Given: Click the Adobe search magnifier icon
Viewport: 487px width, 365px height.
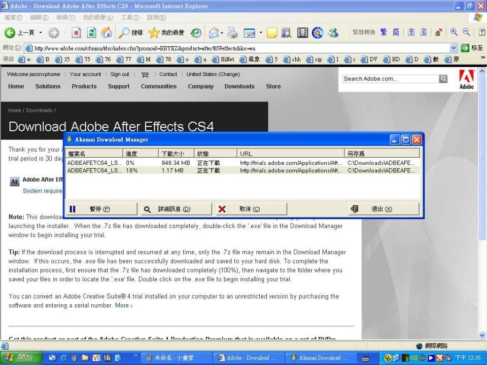Looking at the screenshot, I should tap(443, 79).
